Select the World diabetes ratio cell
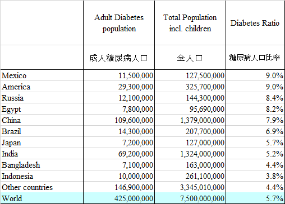Viewport: 285px width, 204px height. tap(255, 198)
